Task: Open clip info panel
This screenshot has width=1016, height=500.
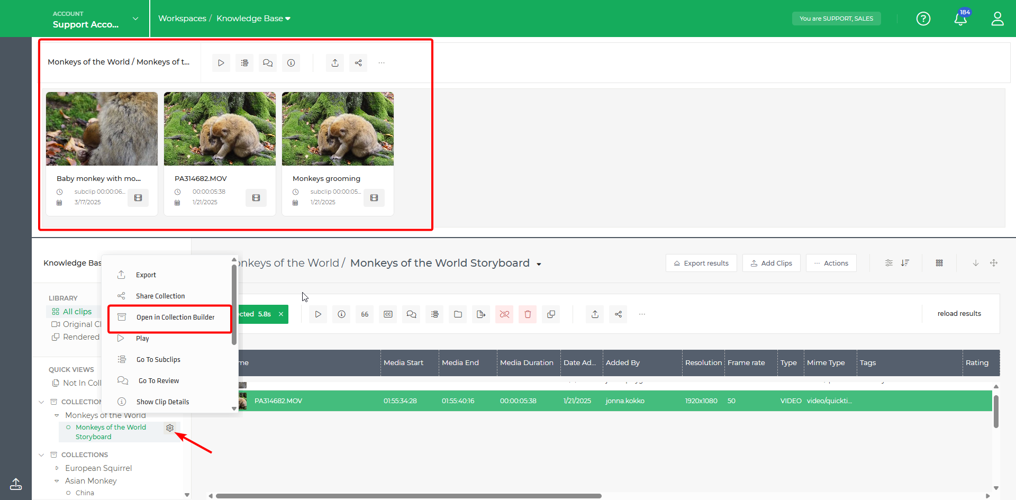Action: [341, 314]
